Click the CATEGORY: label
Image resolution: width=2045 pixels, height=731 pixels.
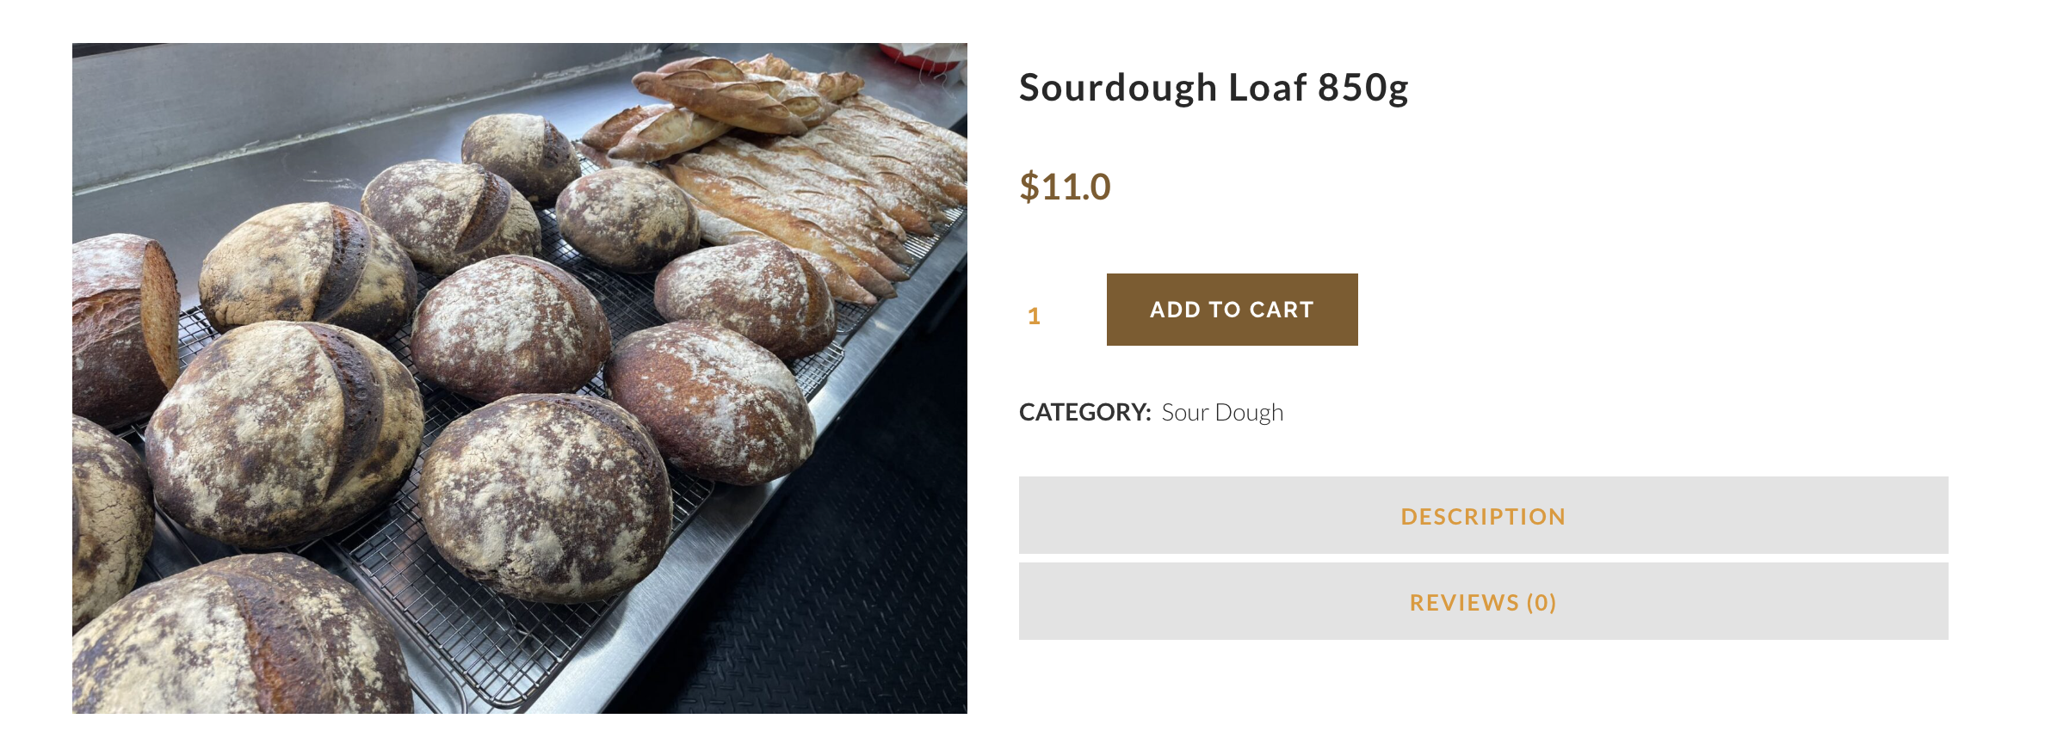point(1084,413)
